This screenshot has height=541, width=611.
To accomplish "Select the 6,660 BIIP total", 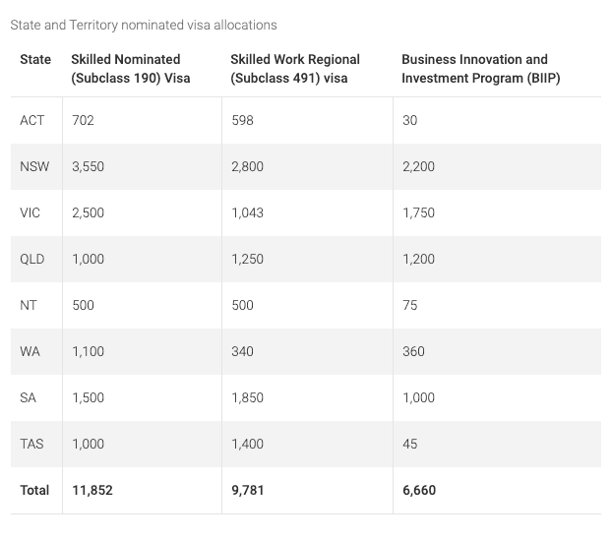I will tap(418, 490).
